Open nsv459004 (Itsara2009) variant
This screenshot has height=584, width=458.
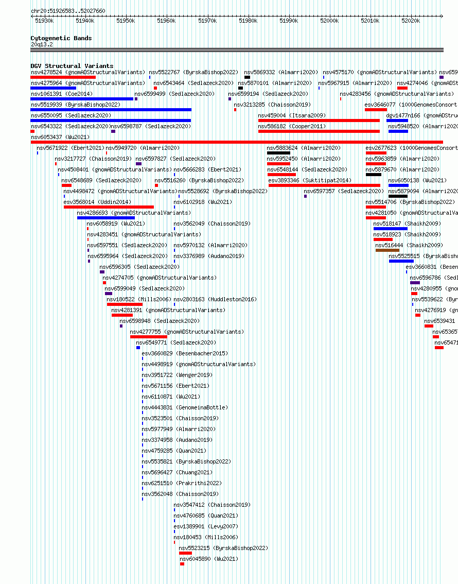pyautogui.click(x=292, y=115)
